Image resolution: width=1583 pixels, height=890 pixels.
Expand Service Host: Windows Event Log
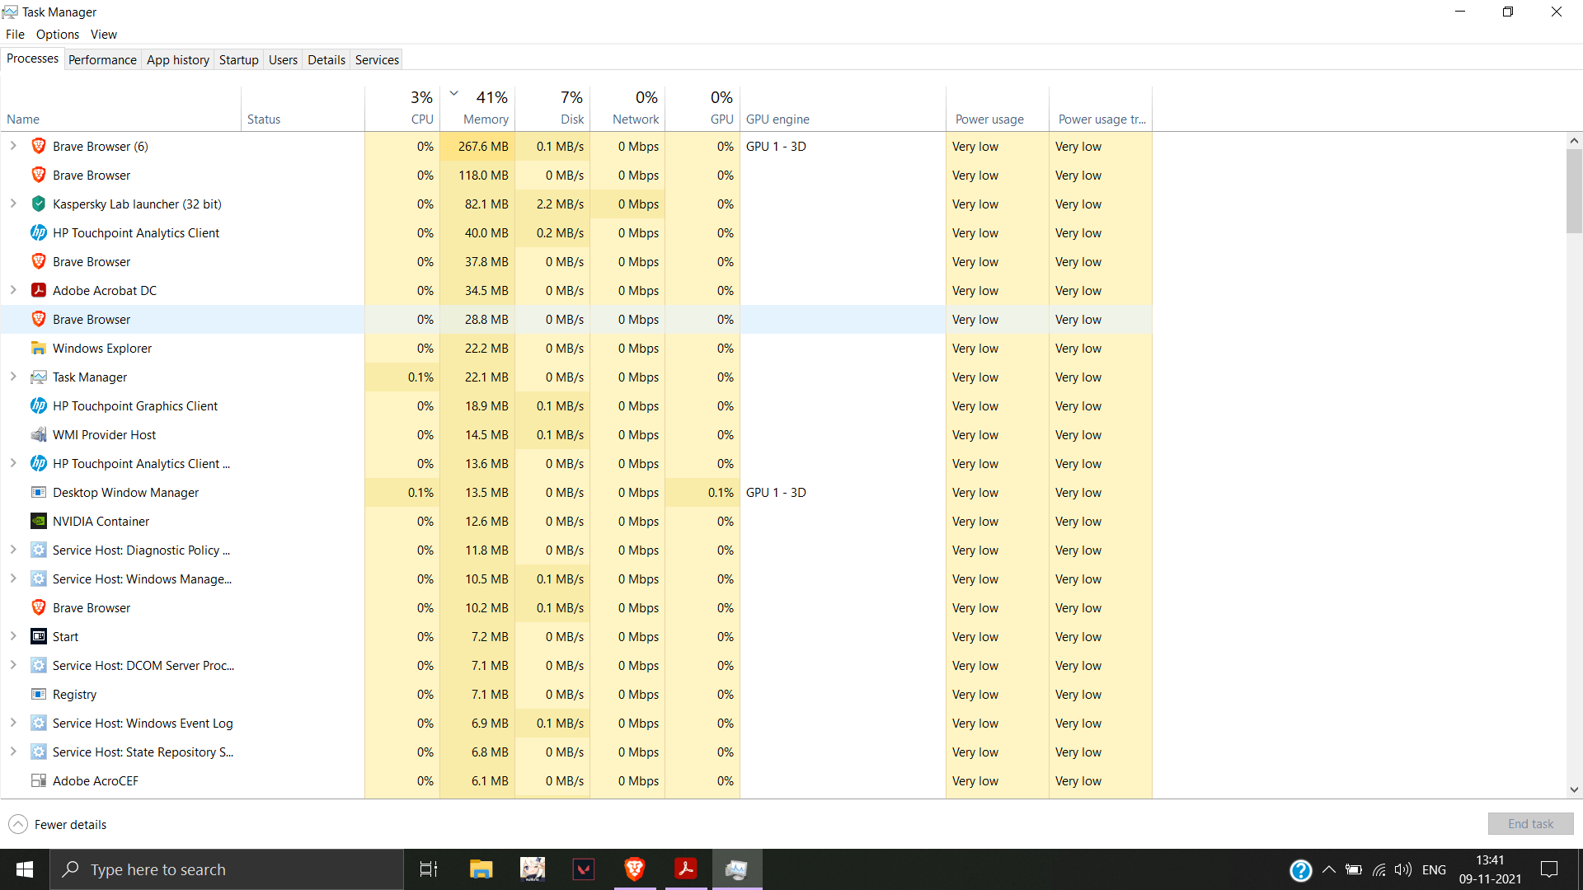(x=13, y=723)
